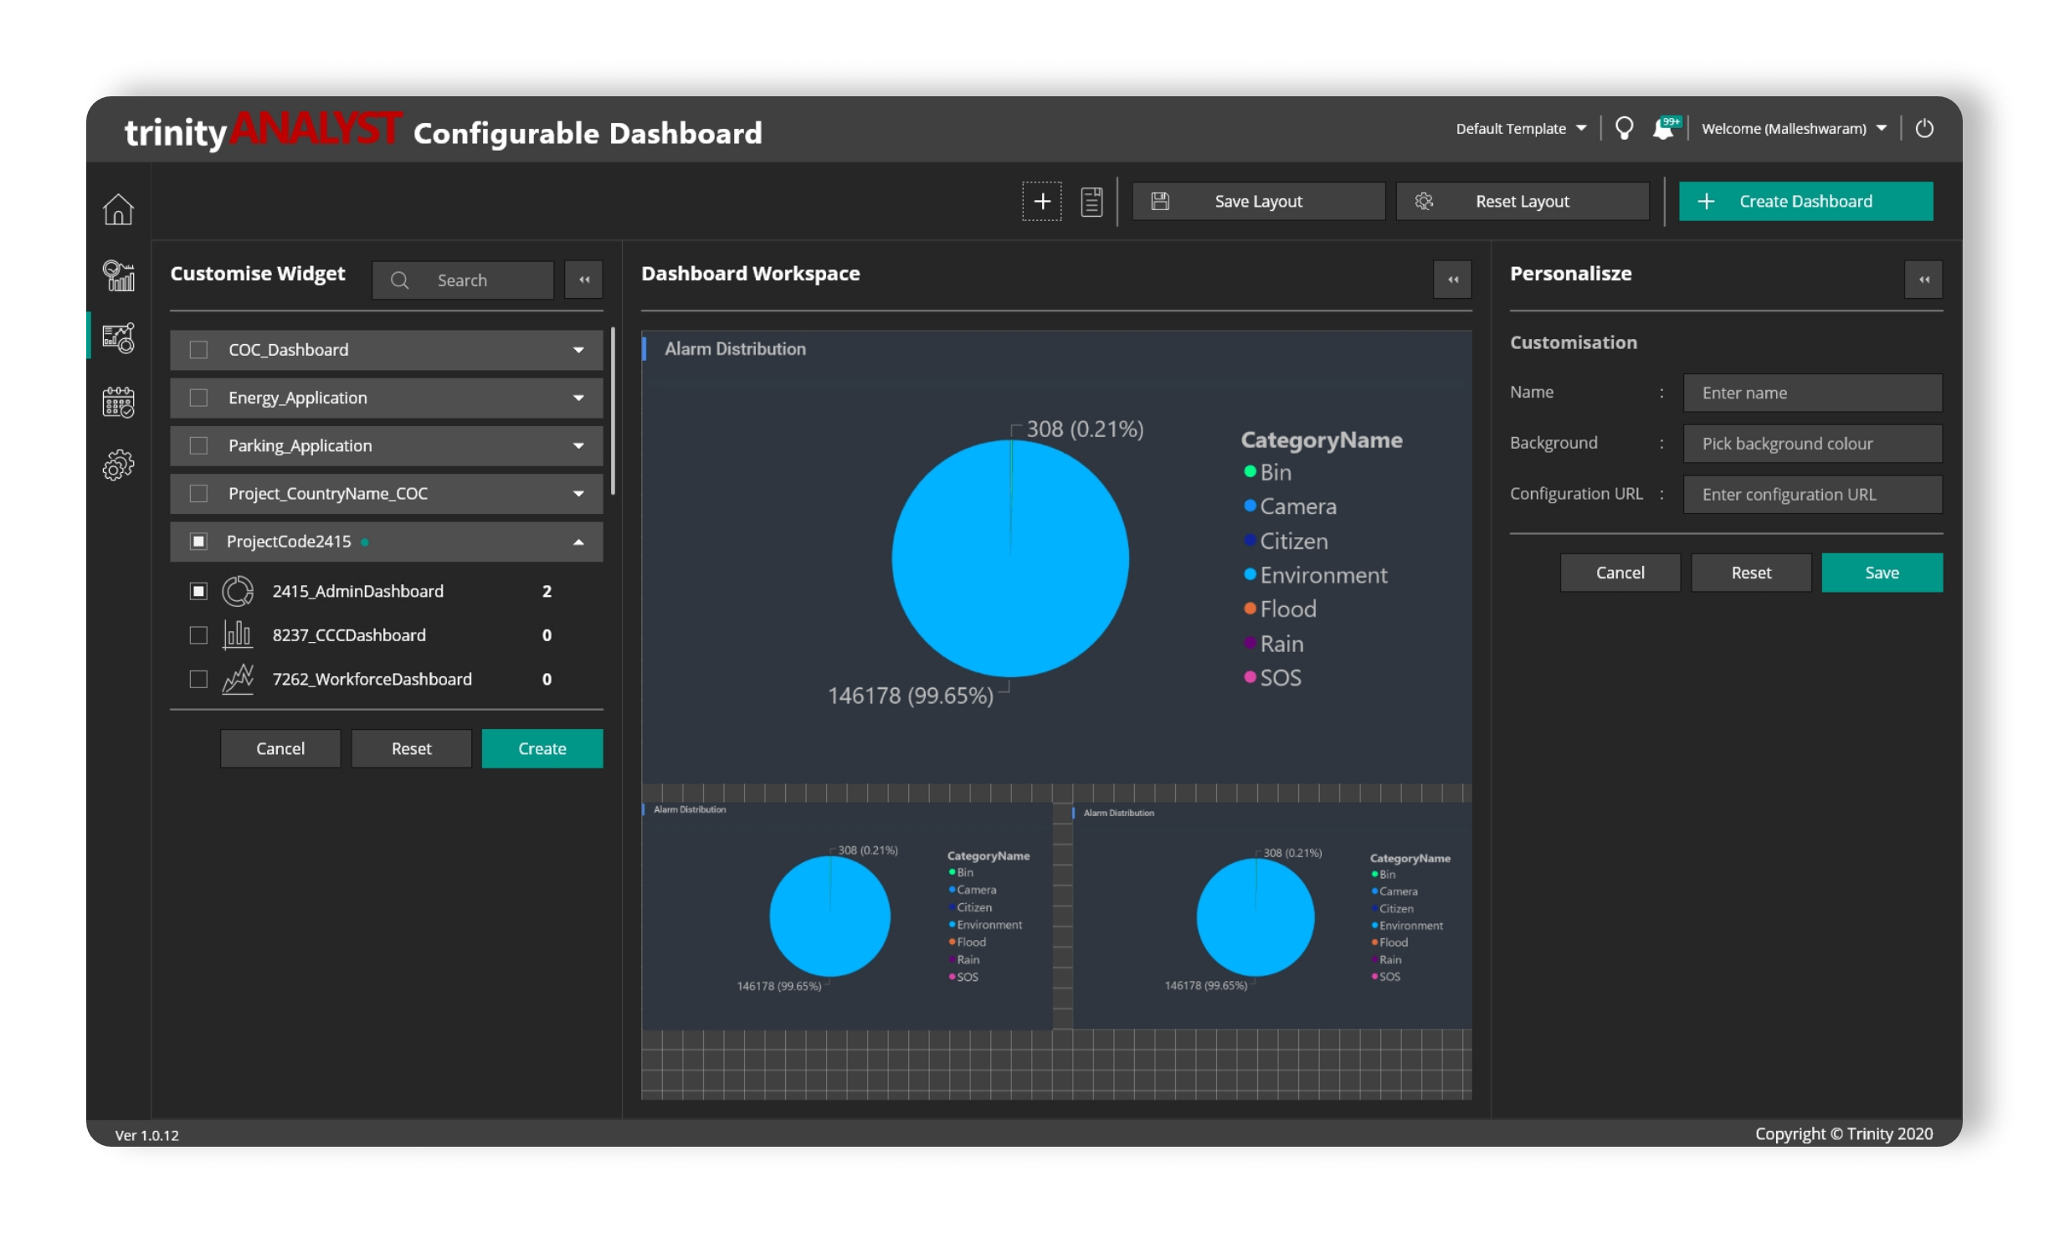Open the analytics search sidebar icon
Screen dimensions: 2049x1243
pos(118,275)
